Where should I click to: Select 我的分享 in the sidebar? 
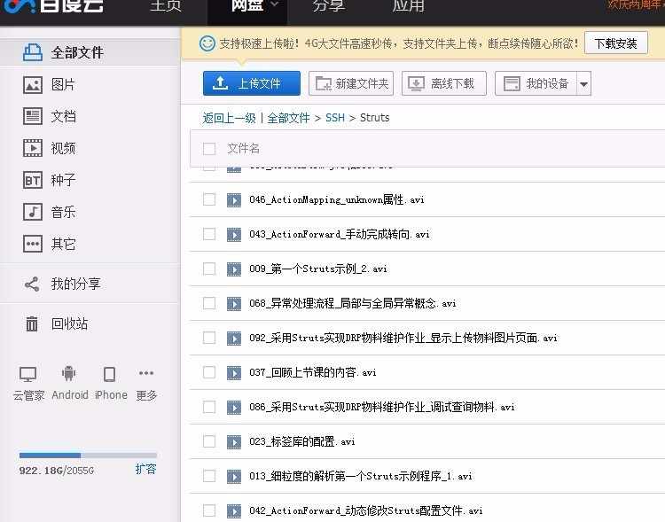pos(90,284)
